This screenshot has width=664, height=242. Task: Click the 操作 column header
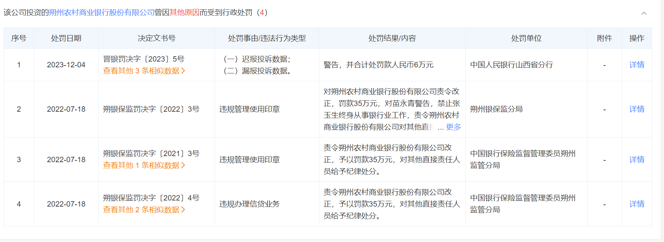pyautogui.click(x=637, y=38)
